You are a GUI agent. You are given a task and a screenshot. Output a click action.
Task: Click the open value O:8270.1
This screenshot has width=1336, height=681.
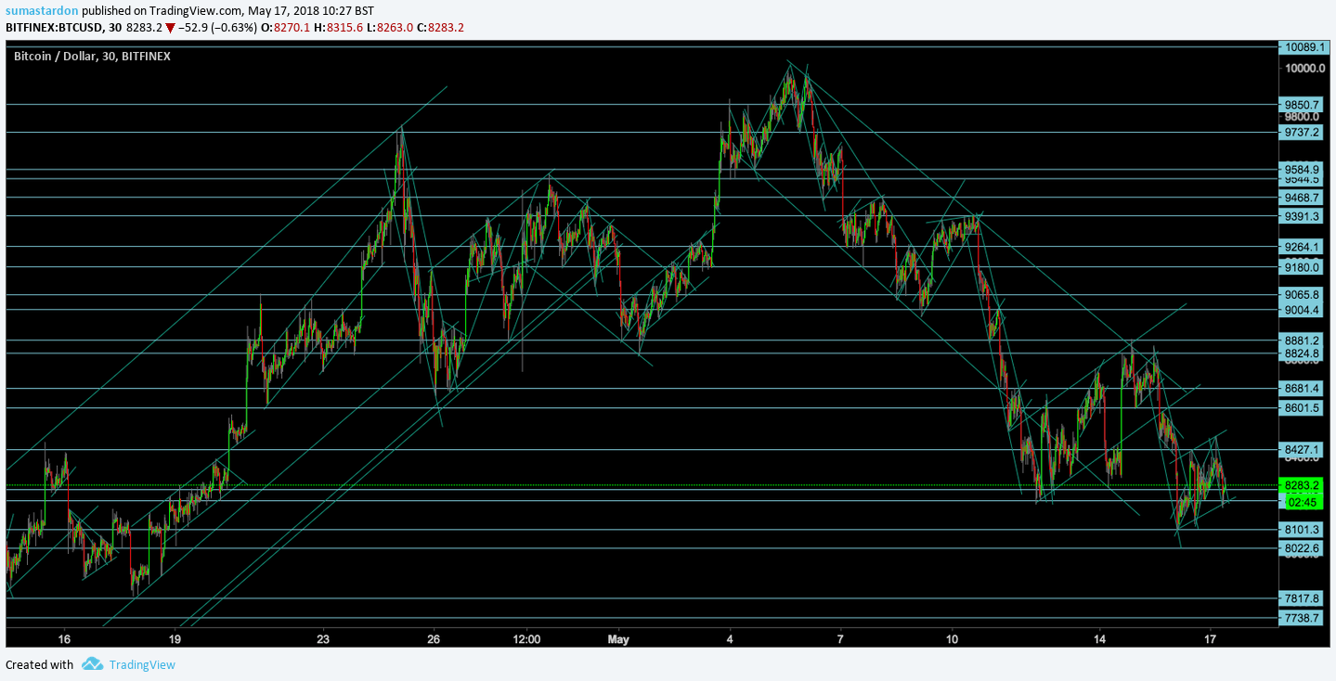[x=287, y=28]
